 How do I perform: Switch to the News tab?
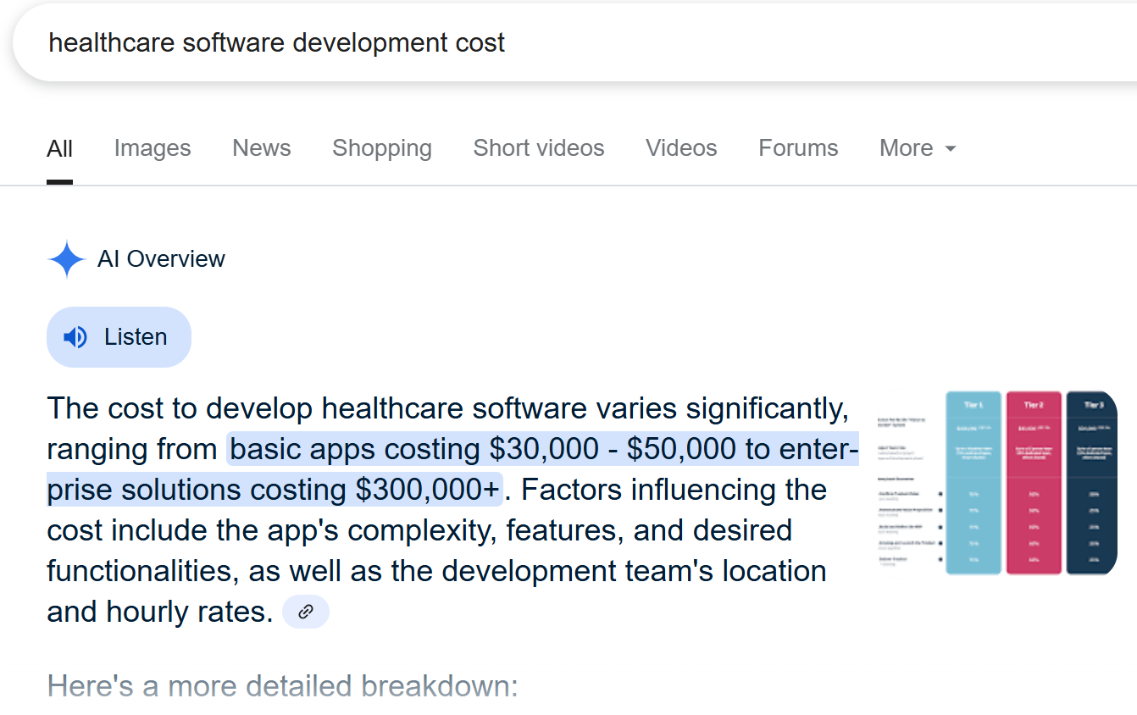click(x=262, y=148)
